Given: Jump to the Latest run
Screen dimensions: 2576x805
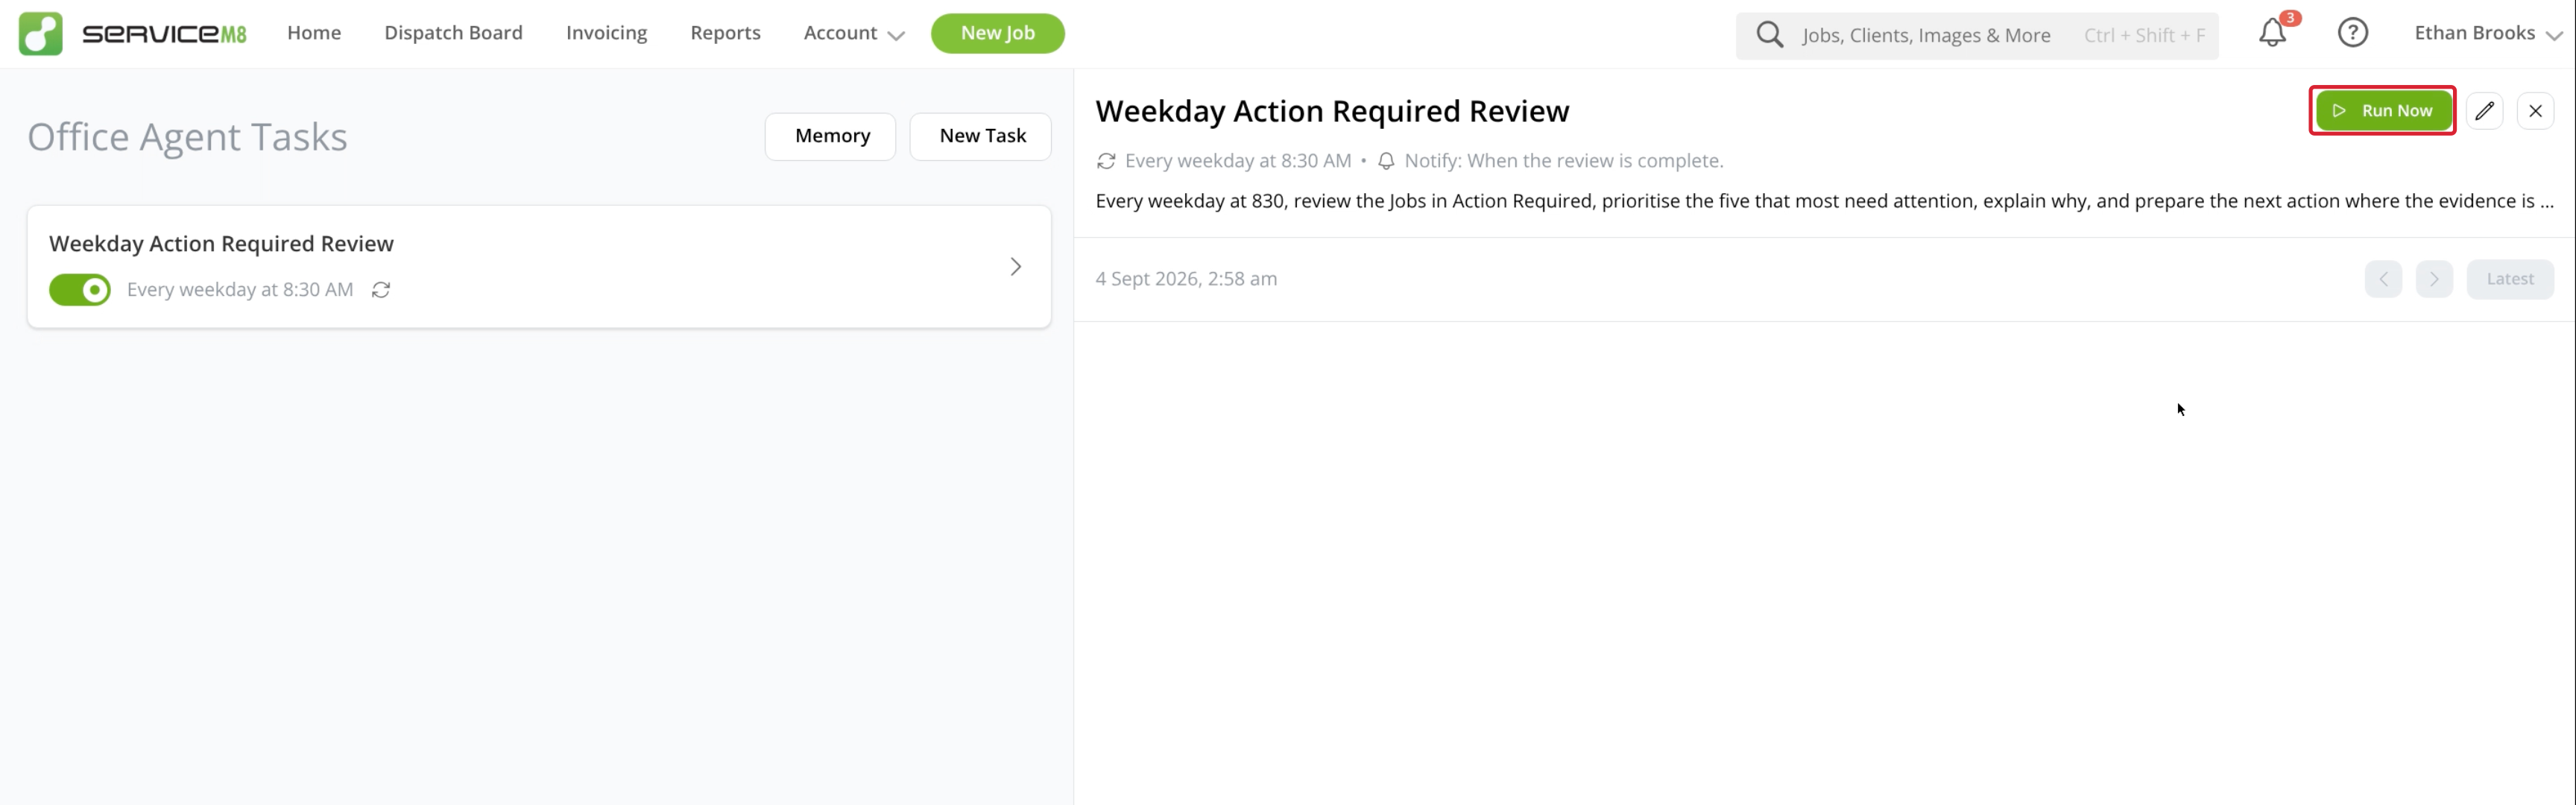Looking at the screenshot, I should coord(2509,279).
